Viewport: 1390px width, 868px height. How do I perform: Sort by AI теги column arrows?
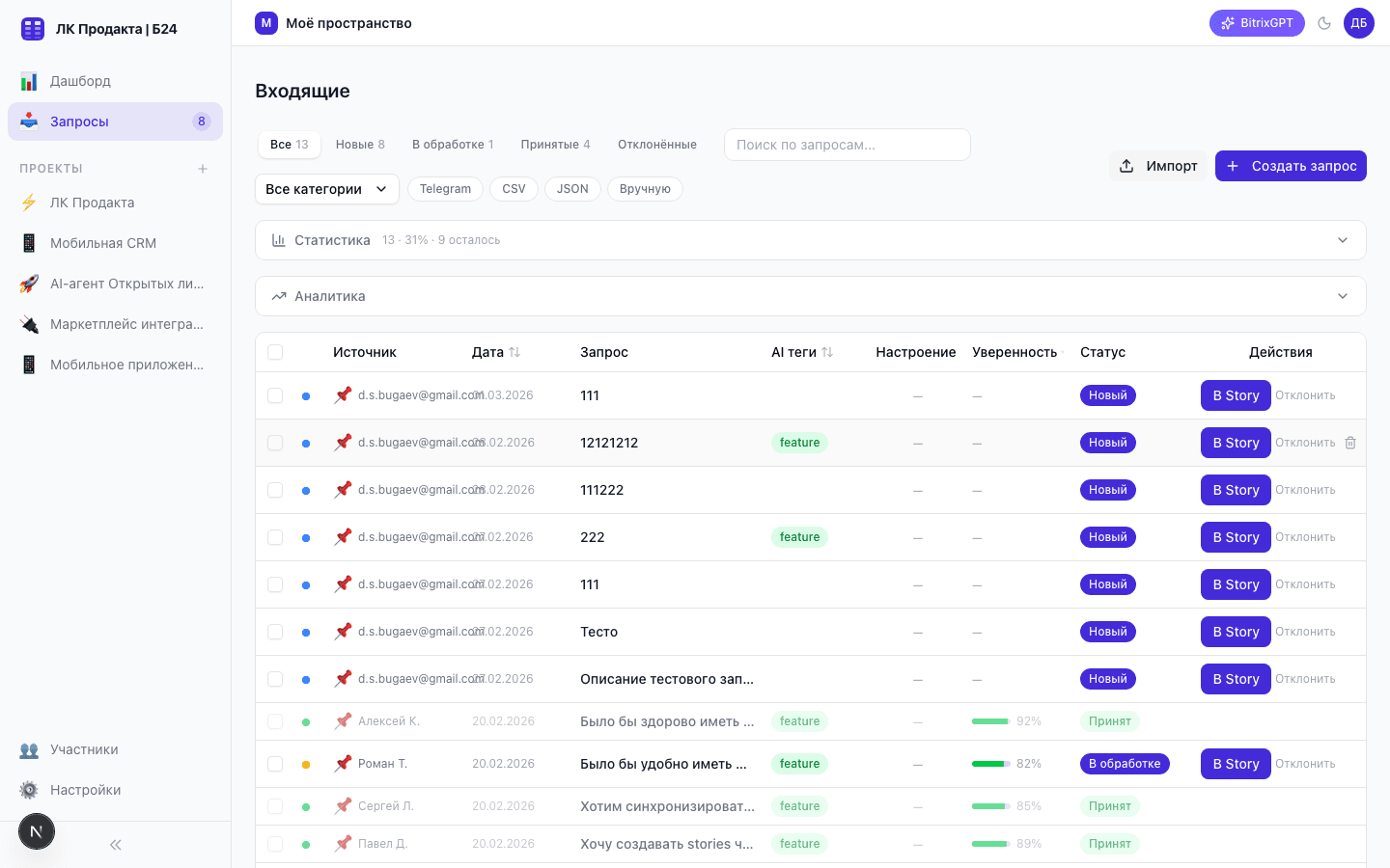827,352
